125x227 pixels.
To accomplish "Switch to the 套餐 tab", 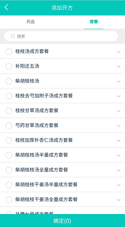I will 94,22.
